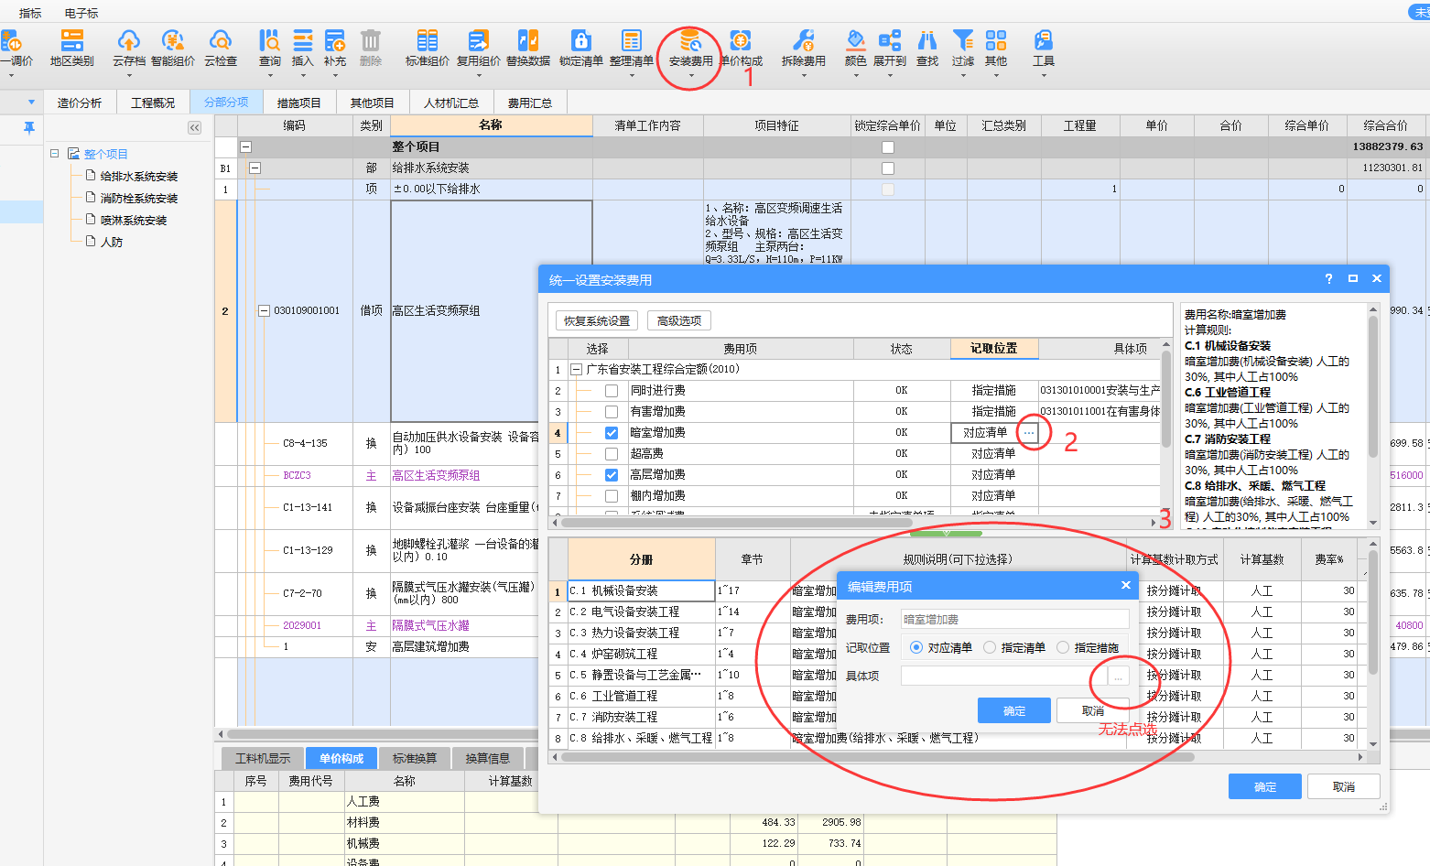
Task: Open the dropdown arrow under 云存档
Action: tap(129, 75)
